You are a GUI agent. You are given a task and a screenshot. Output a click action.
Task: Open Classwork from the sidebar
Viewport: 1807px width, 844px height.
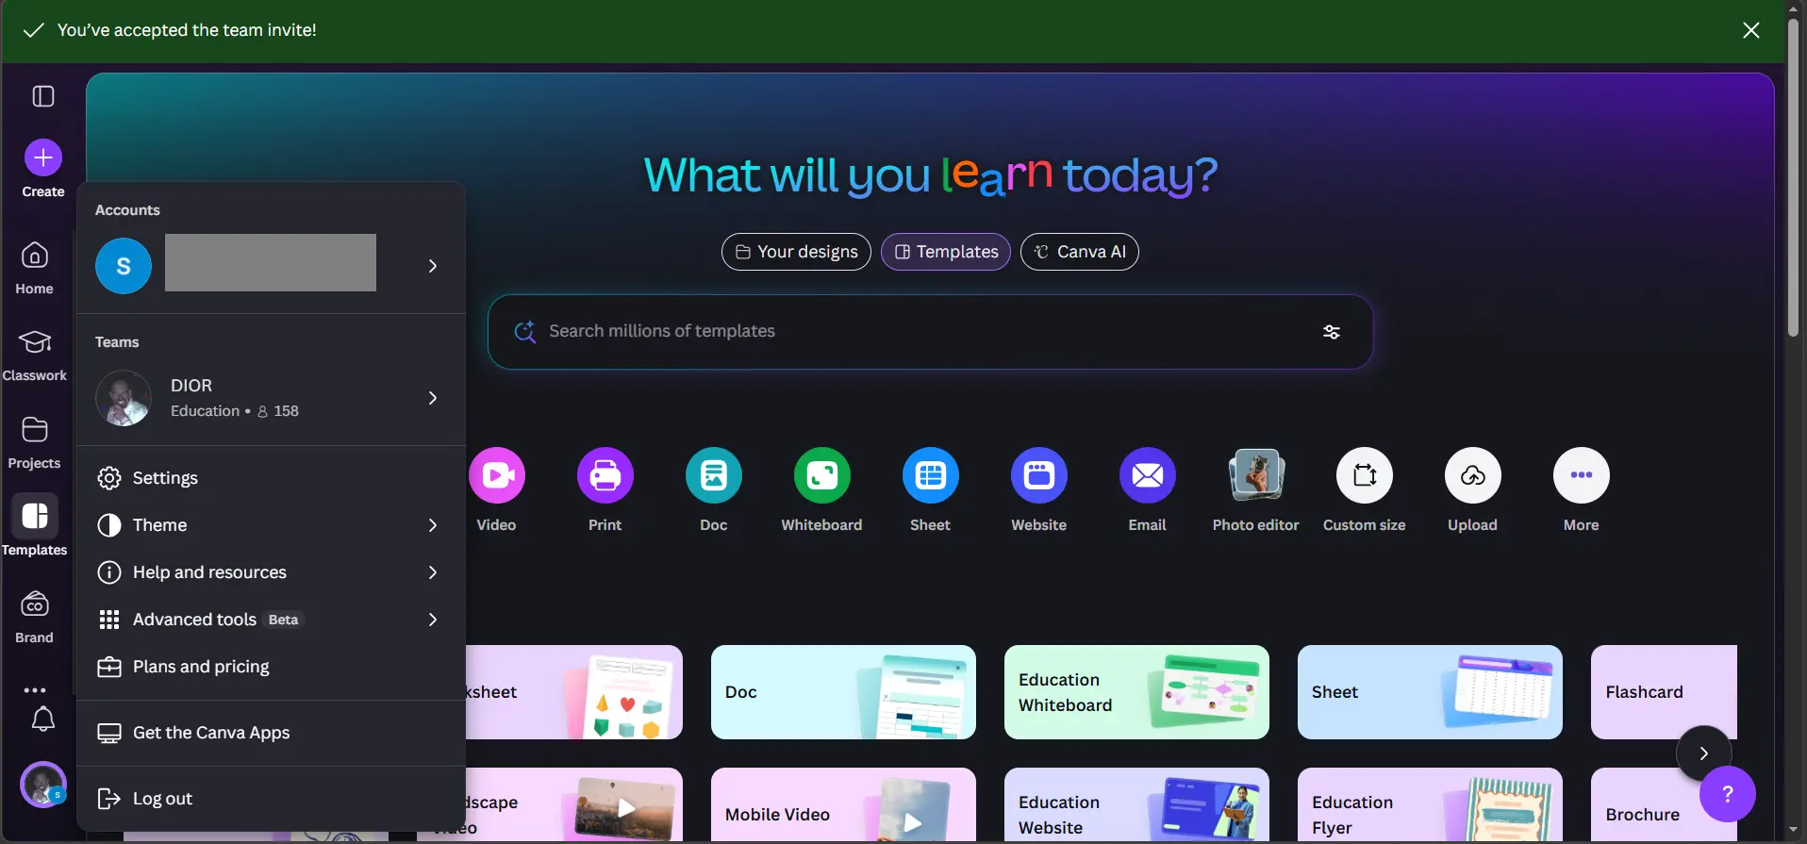(x=35, y=355)
